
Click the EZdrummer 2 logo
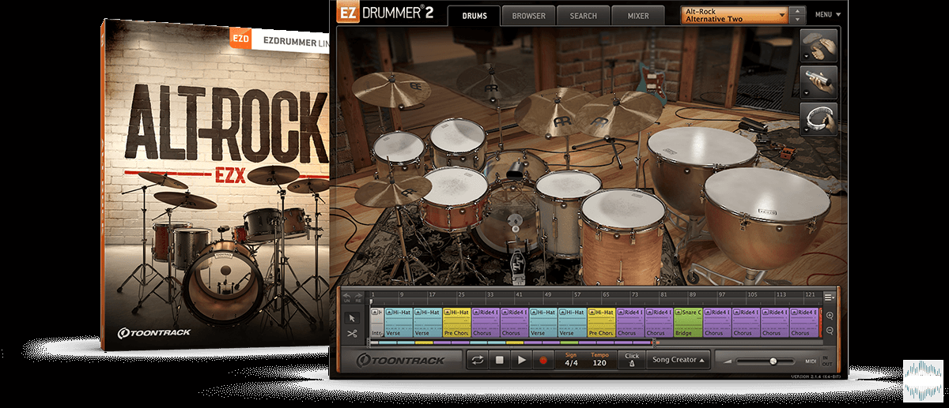pos(387,13)
